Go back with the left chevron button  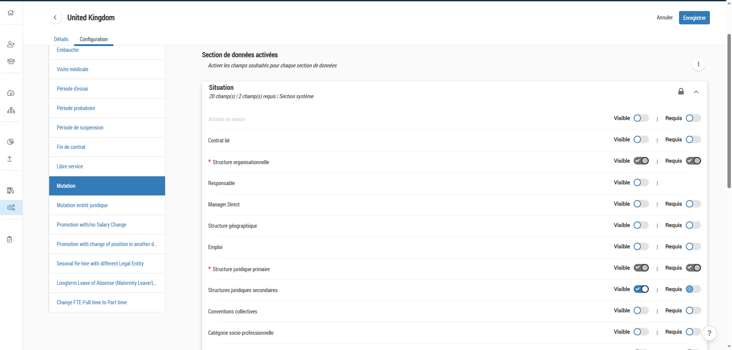pyautogui.click(x=55, y=18)
